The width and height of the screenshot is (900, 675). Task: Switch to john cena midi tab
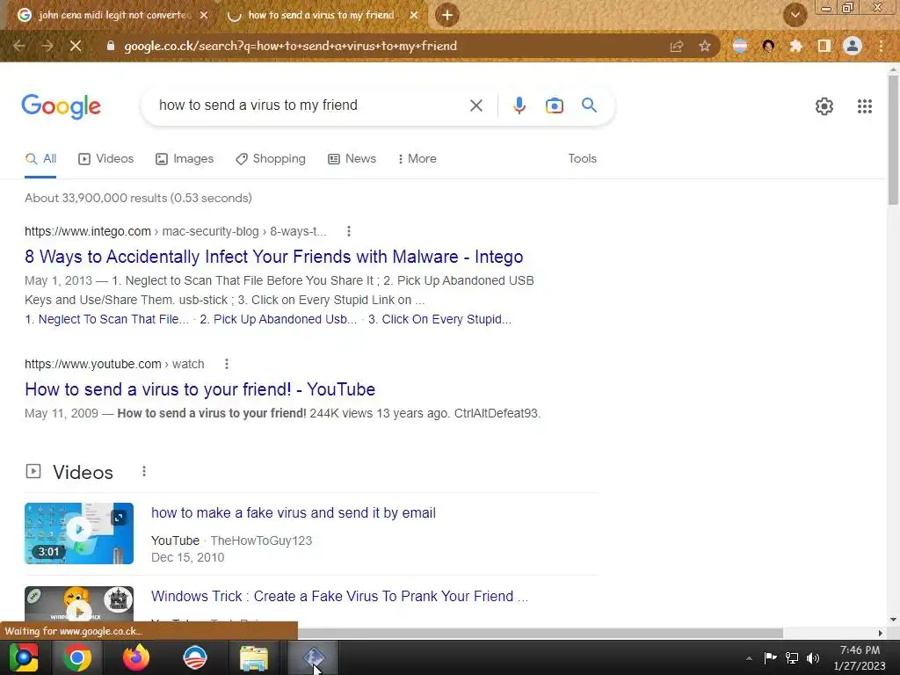point(113,15)
